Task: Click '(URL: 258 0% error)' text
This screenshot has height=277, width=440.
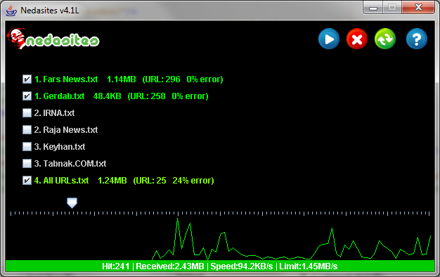Action: (168, 96)
